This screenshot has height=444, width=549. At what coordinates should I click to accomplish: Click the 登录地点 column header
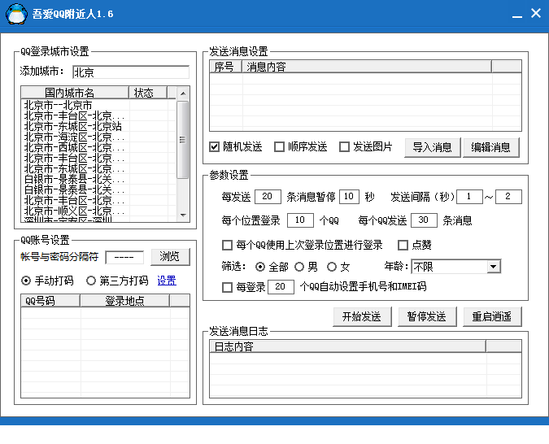point(124,301)
